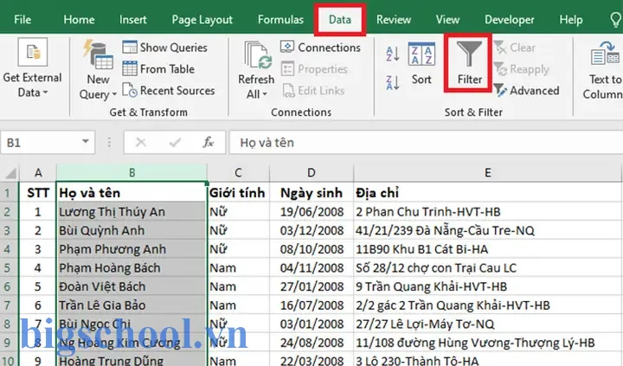
Task: Open the File tab
Action: 22,20
